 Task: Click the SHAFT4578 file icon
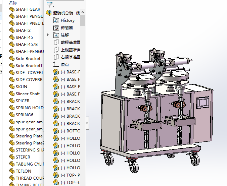click(12, 44)
